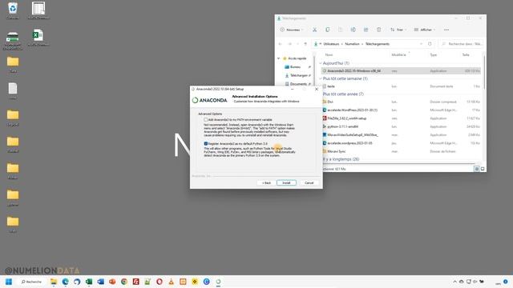Open VLC media player from the taskbar

(171, 282)
